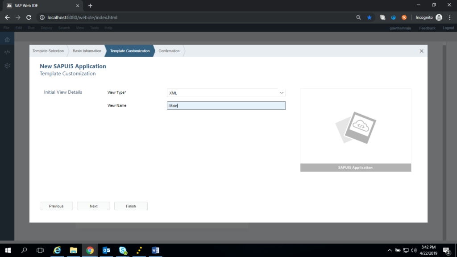Open the View menu
Viewport: 457px width, 257px height.
click(x=80, y=28)
